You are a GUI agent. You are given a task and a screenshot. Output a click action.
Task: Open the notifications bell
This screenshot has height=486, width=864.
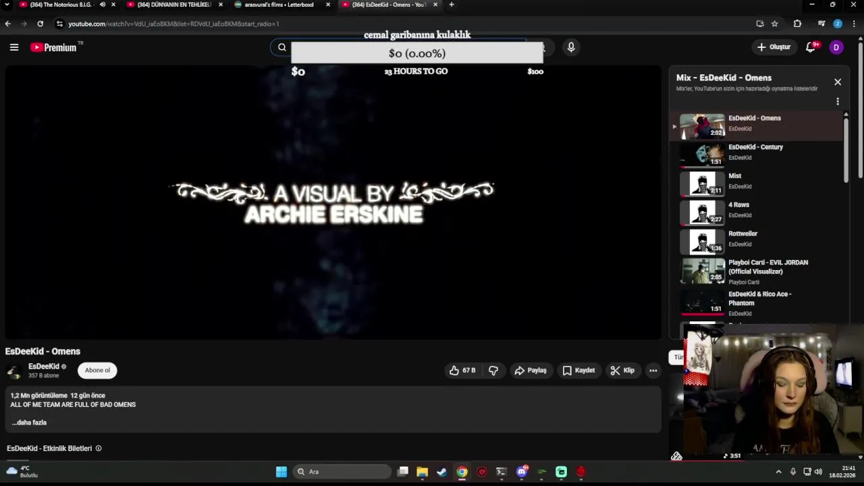pos(812,47)
